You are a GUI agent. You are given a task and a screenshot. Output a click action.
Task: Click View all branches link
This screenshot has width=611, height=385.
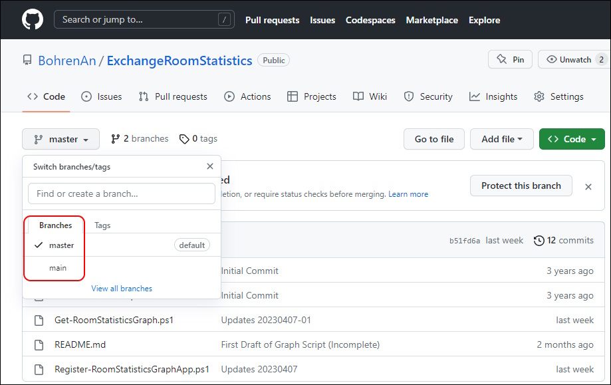122,289
